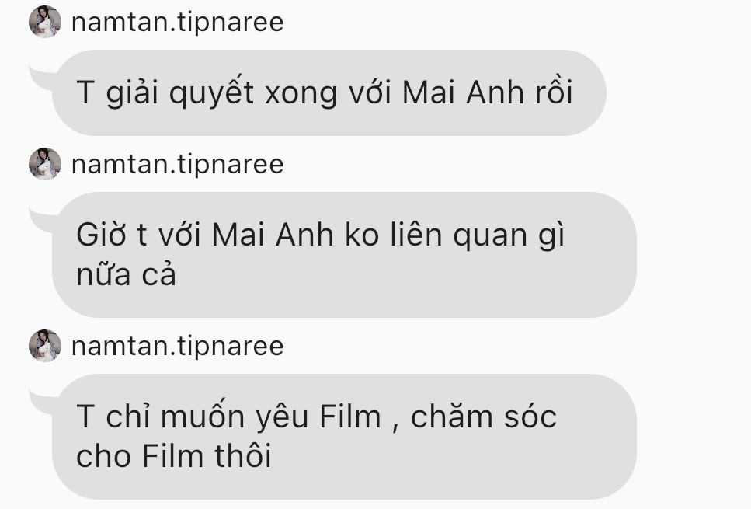Click the word 'rồi' ending first message
Image resolution: width=751 pixels, height=509 pixels.
click(x=555, y=92)
